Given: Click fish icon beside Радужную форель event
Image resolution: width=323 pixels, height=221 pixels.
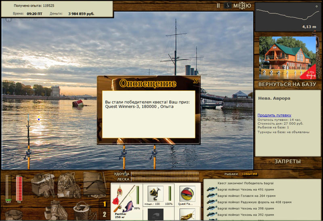Looking at the screenshot, I should [212, 202].
